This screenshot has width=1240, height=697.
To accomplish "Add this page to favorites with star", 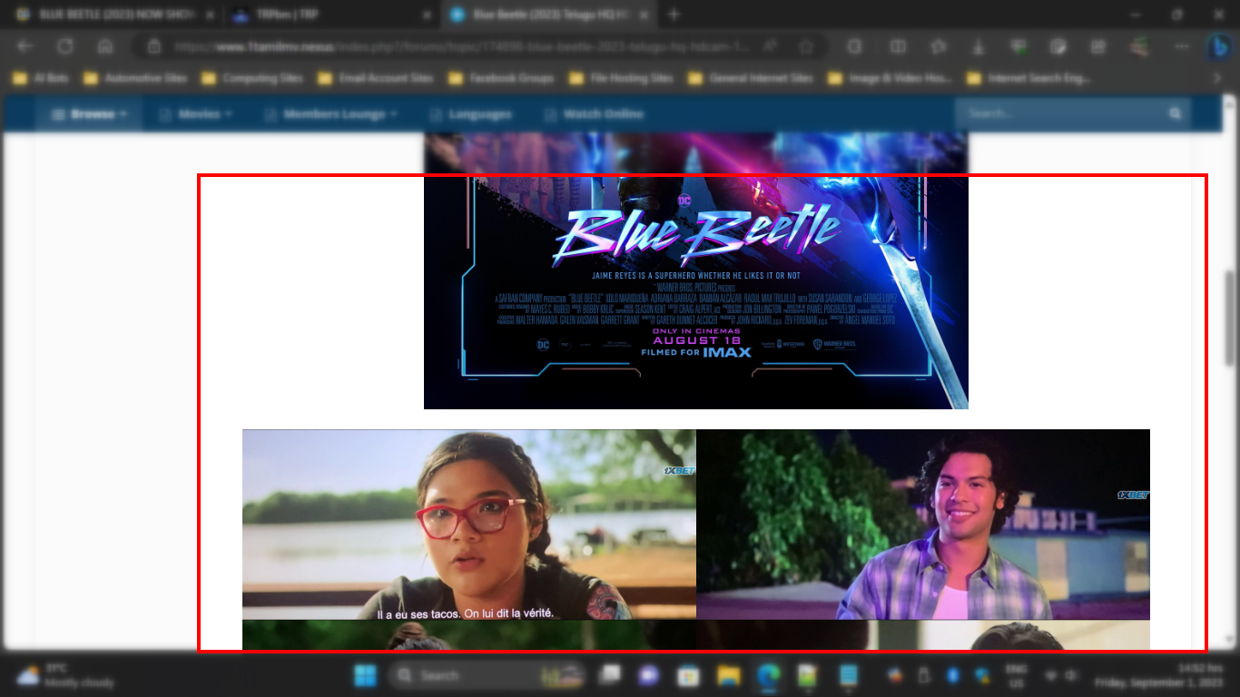I will (806, 46).
